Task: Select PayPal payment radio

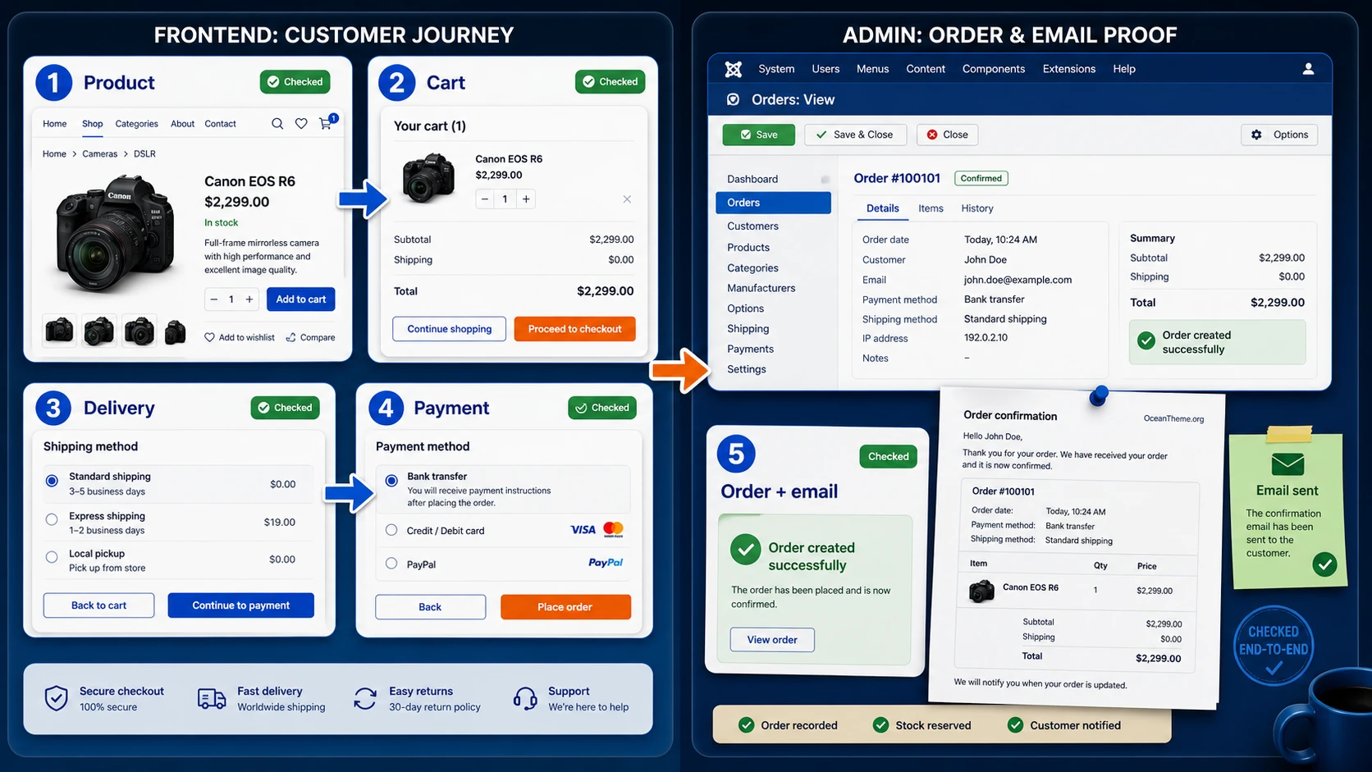Action: click(x=391, y=564)
